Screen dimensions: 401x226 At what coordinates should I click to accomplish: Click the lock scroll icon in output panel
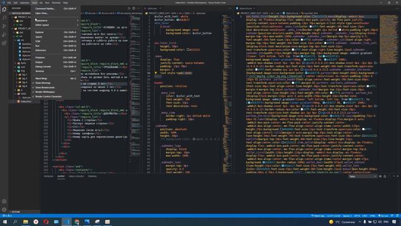(x=385, y=176)
